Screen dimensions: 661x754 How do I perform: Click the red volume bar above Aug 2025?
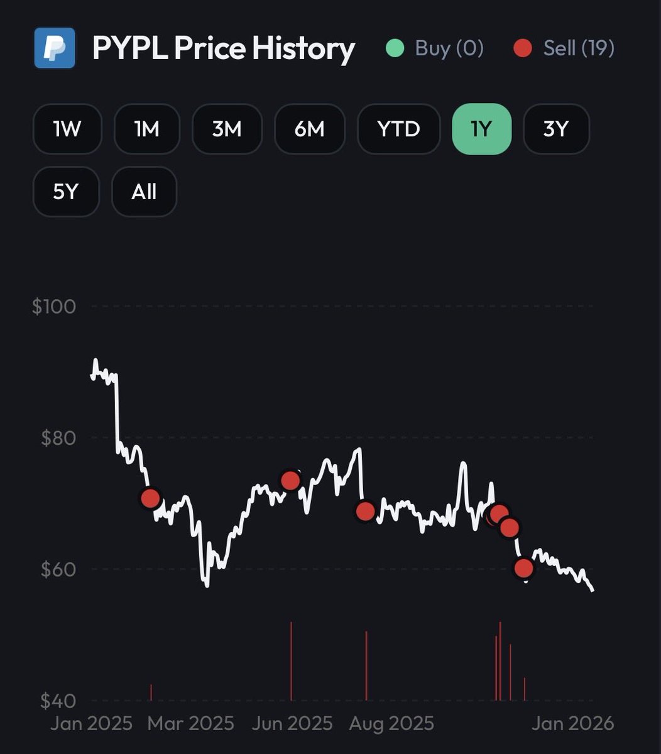point(366,665)
